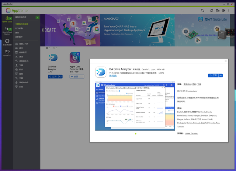Click Hyper Data Protector app icon

tap(75, 57)
